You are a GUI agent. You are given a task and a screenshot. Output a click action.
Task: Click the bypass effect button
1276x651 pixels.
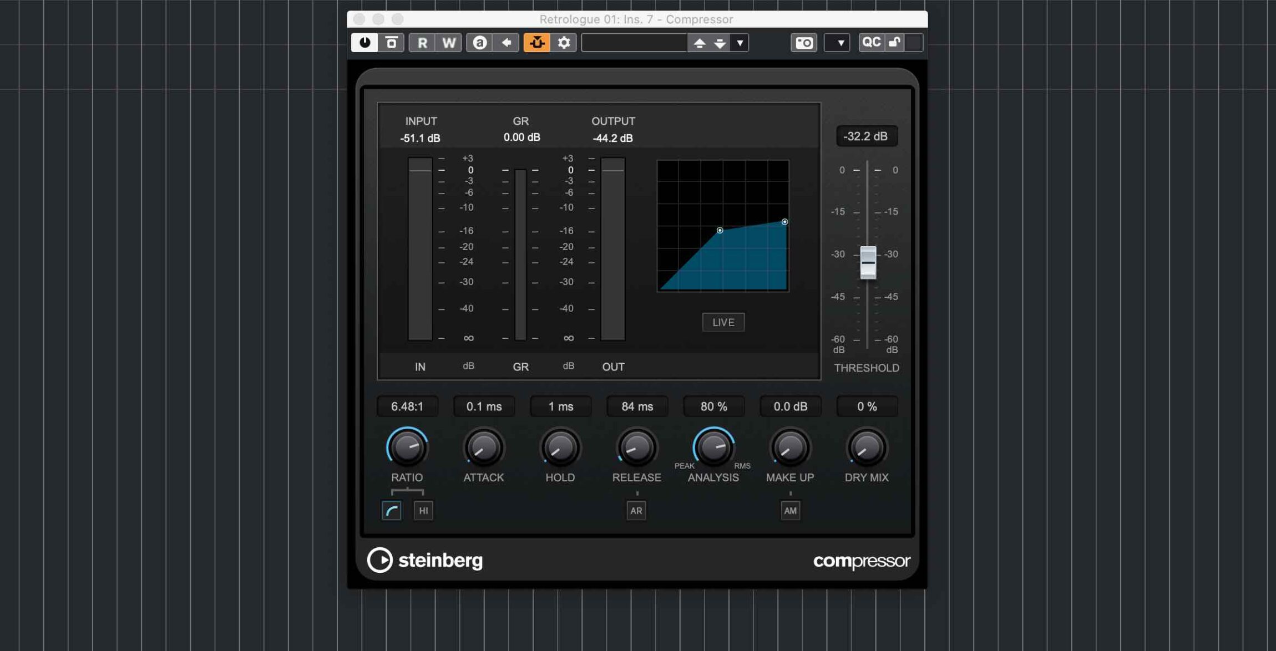pos(392,43)
